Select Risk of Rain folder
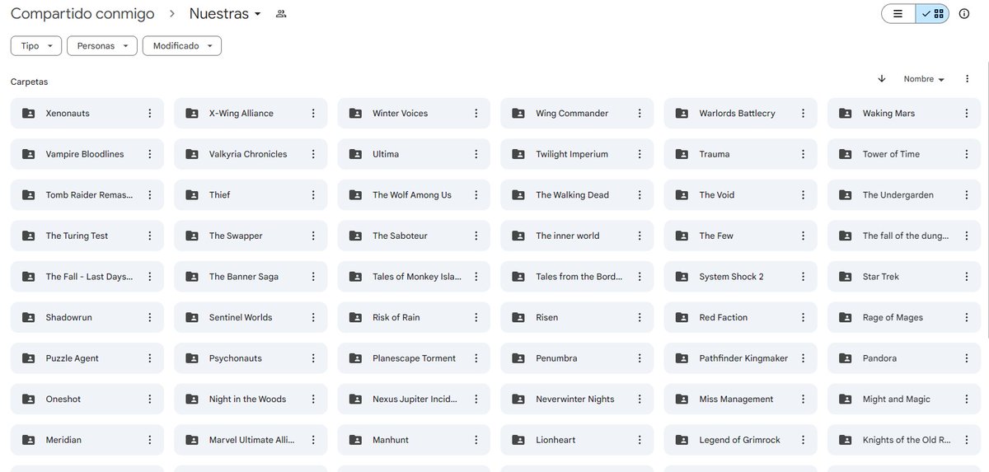 coord(414,317)
